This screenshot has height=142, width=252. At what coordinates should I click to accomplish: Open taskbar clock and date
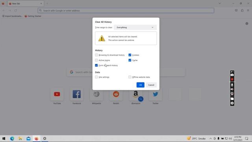(x=238, y=138)
